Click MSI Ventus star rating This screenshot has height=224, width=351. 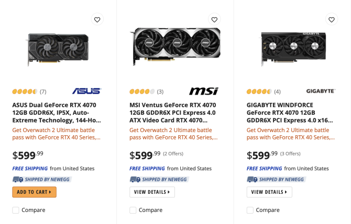pyautogui.click(x=142, y=92)
